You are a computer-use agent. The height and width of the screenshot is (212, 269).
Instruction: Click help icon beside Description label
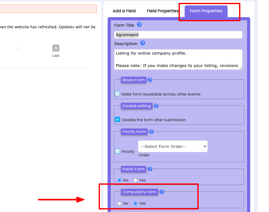143,43
